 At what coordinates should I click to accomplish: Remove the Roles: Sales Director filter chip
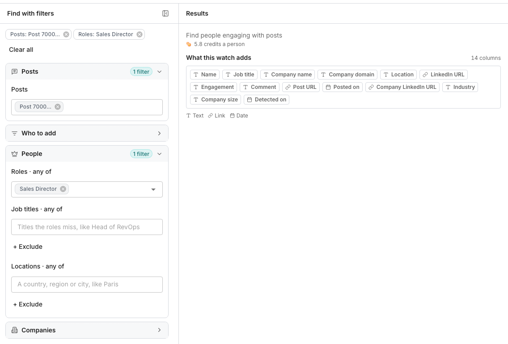point(140,34)
